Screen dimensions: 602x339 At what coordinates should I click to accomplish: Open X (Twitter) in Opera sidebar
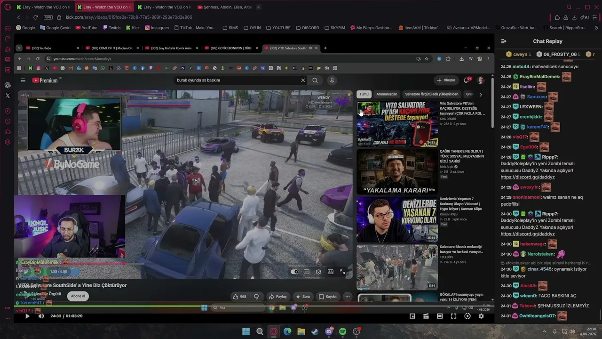[x=8, y=96]
